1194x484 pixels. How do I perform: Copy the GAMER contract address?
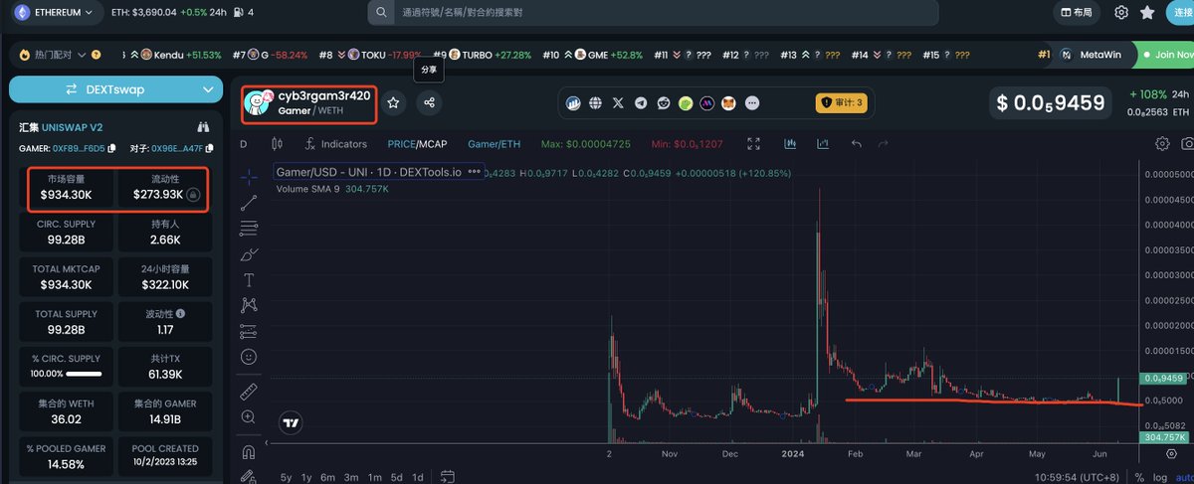coord(110,149)
